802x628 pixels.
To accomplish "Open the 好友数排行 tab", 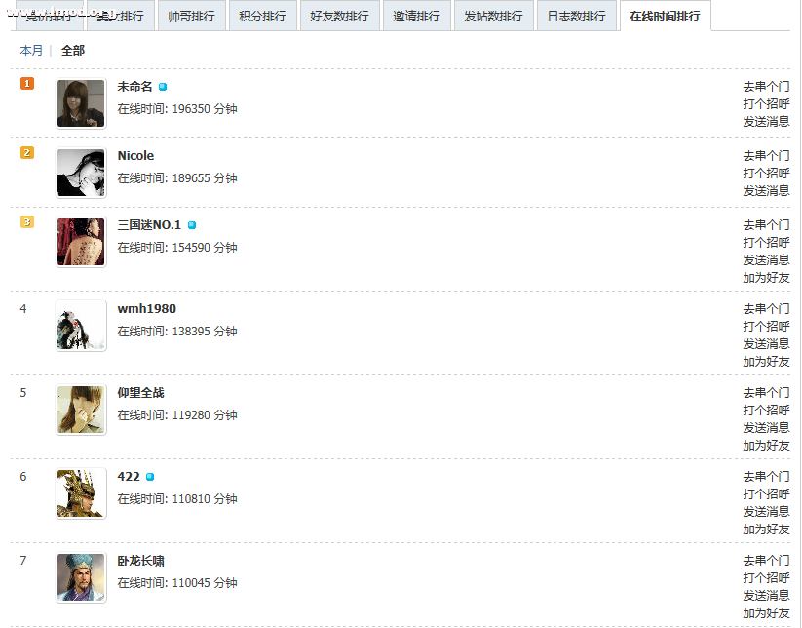I will 340,16.
